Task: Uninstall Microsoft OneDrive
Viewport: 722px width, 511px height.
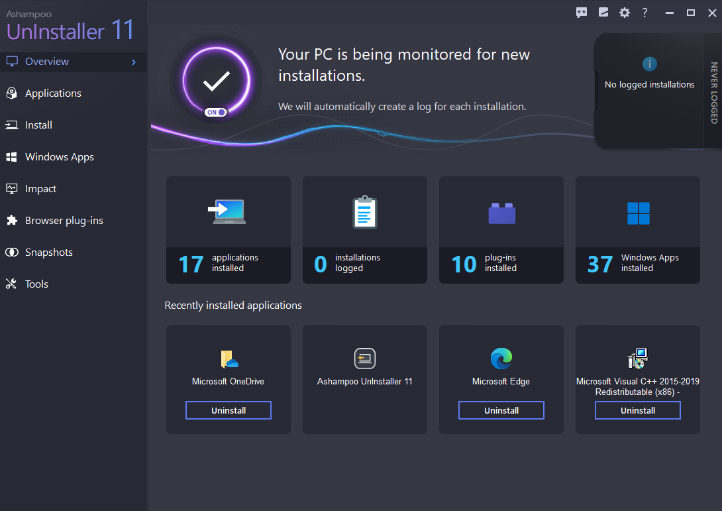Action: 228,410
